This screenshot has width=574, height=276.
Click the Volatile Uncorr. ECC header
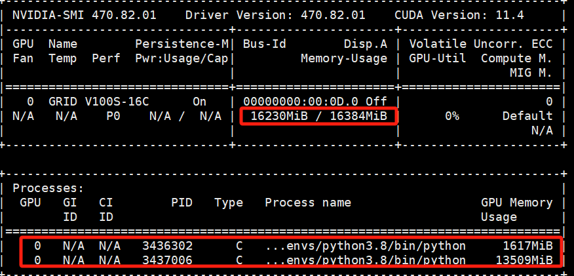point(480,44)
